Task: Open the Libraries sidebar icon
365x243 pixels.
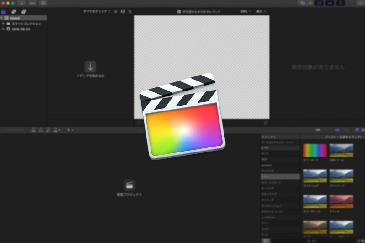Action: 4,12
